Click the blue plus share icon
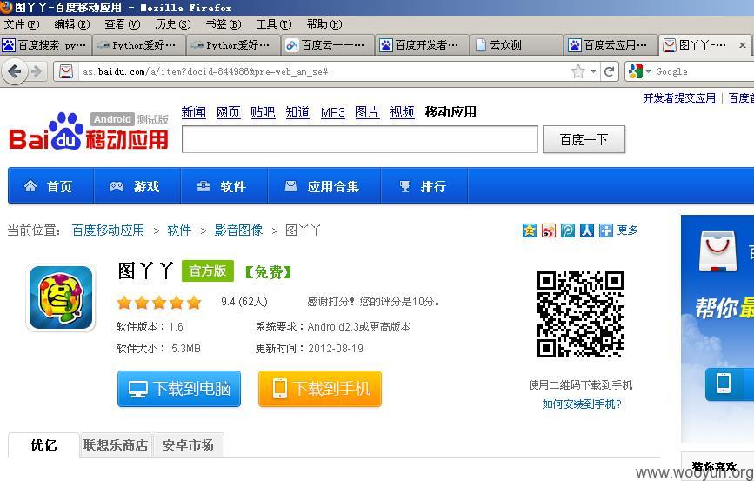Viewport: 754px width, 481px height. 606,230
